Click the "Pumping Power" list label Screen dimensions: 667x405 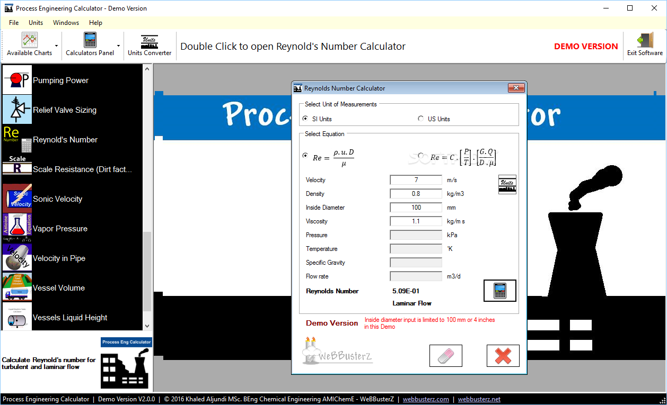pos(60,80)
